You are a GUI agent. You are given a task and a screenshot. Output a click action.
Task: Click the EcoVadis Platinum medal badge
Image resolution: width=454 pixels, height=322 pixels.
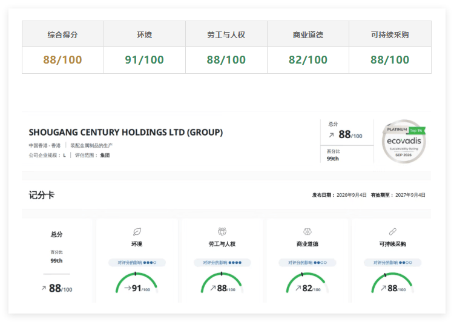point(404,141)
